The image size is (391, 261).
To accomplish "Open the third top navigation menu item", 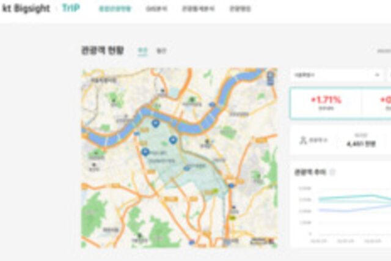I will tap(196, 9).
